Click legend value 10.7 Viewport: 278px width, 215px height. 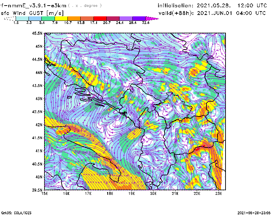point(68,23)
